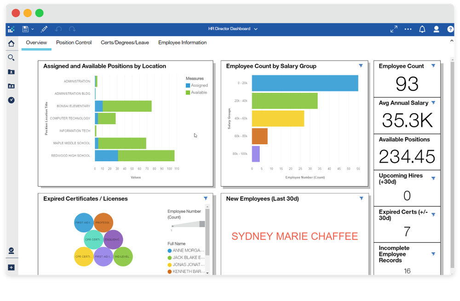460x301 pixels.
Task: Open the notifications bell icon
Action: tap(422, 28)
